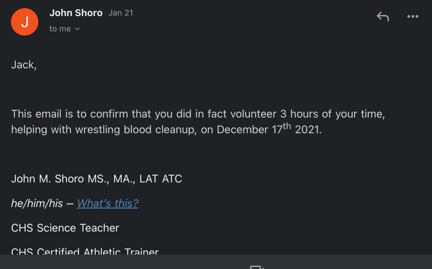Open the video camera icon in bottom bar
Screen dimensions: 432x269
(257, 267)
